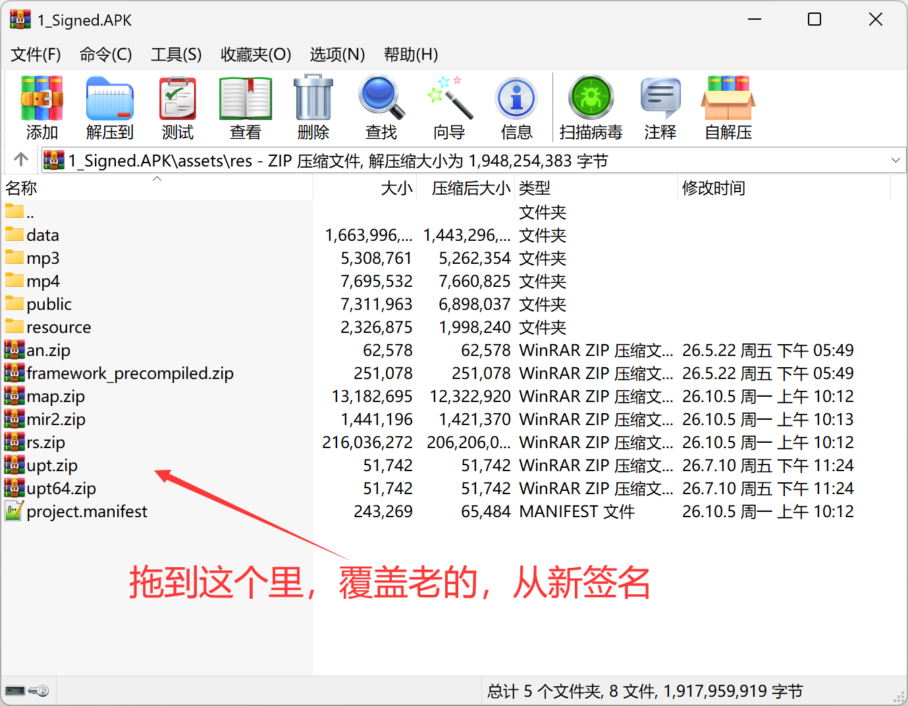Go up one level with arrow icon
This screenshot has height=706, width=908.
pyautogui.click(x=21, y=159)
